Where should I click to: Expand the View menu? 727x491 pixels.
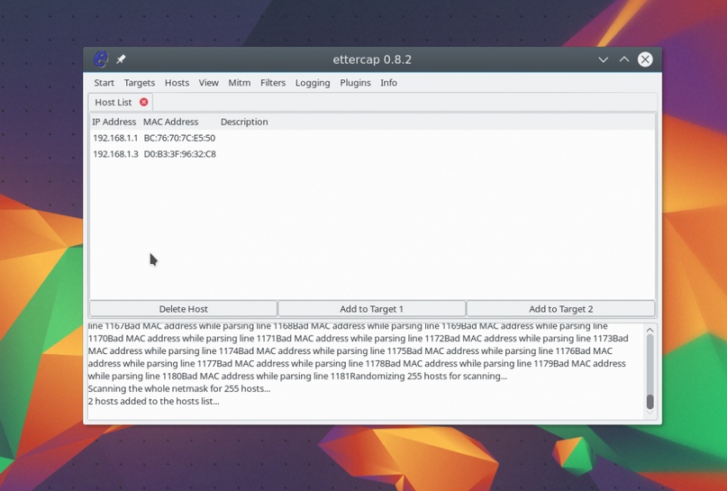[208, 83]
